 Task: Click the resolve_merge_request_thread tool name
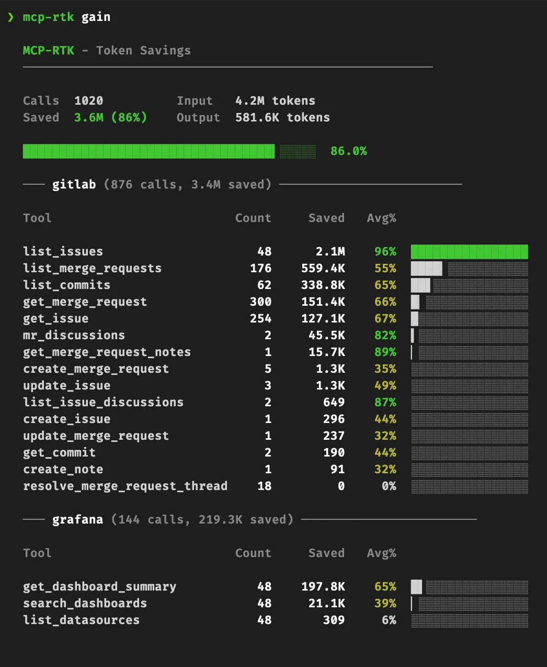click(125, 486)
